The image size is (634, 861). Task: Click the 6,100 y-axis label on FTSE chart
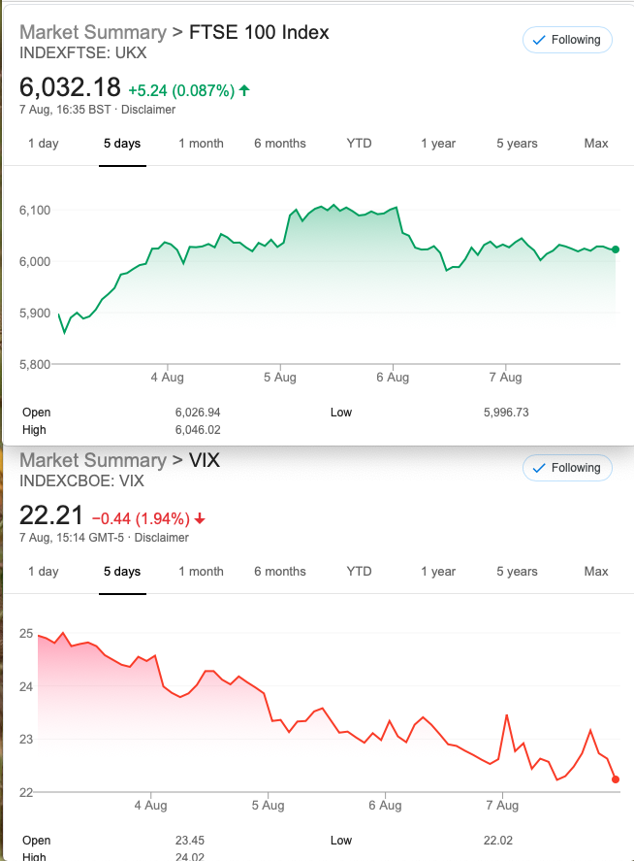click(35, 211)
